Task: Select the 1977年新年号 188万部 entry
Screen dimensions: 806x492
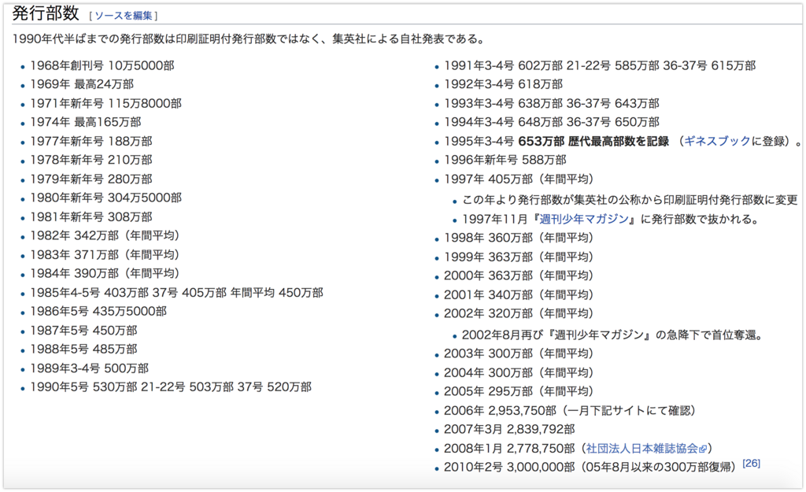Action: (91, 142)
